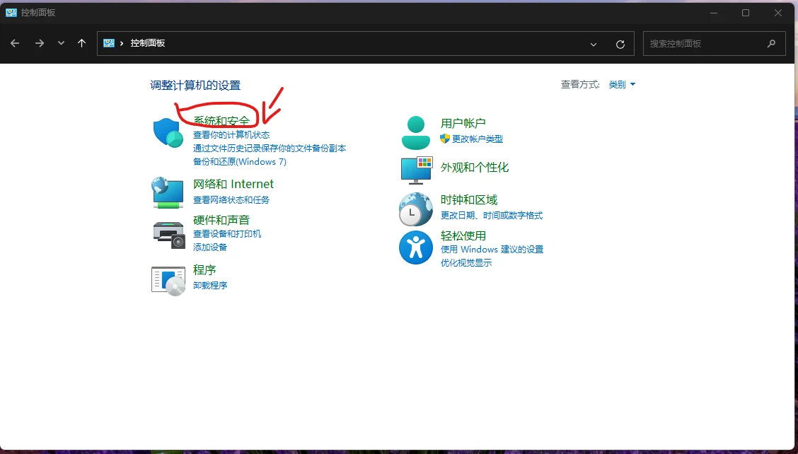Open 备份和还原(Windows 7) link

click(x=240, y=162)
